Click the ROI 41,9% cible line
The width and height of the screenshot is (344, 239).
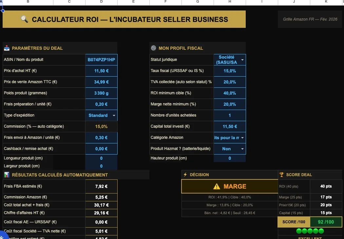[x=230, y=197]
